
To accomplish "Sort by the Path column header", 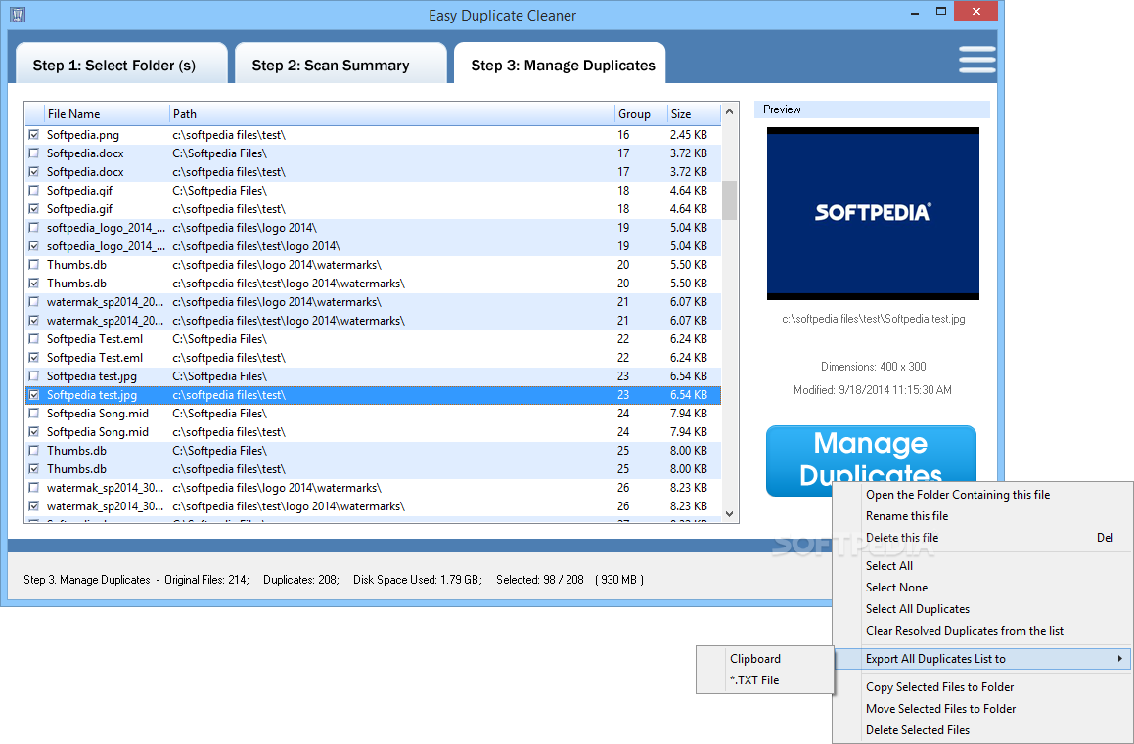I will 392,114.
